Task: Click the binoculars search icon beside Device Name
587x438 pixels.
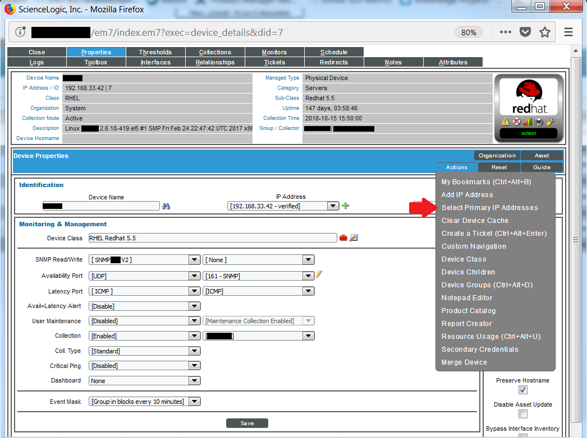Action: [x=166, y=206]
